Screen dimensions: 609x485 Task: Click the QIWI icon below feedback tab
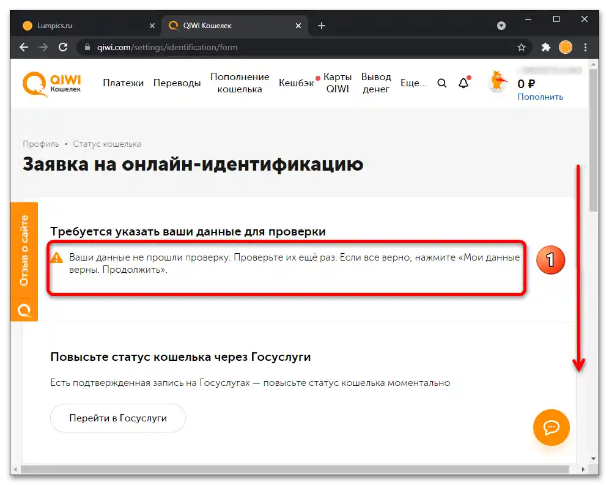24,310
